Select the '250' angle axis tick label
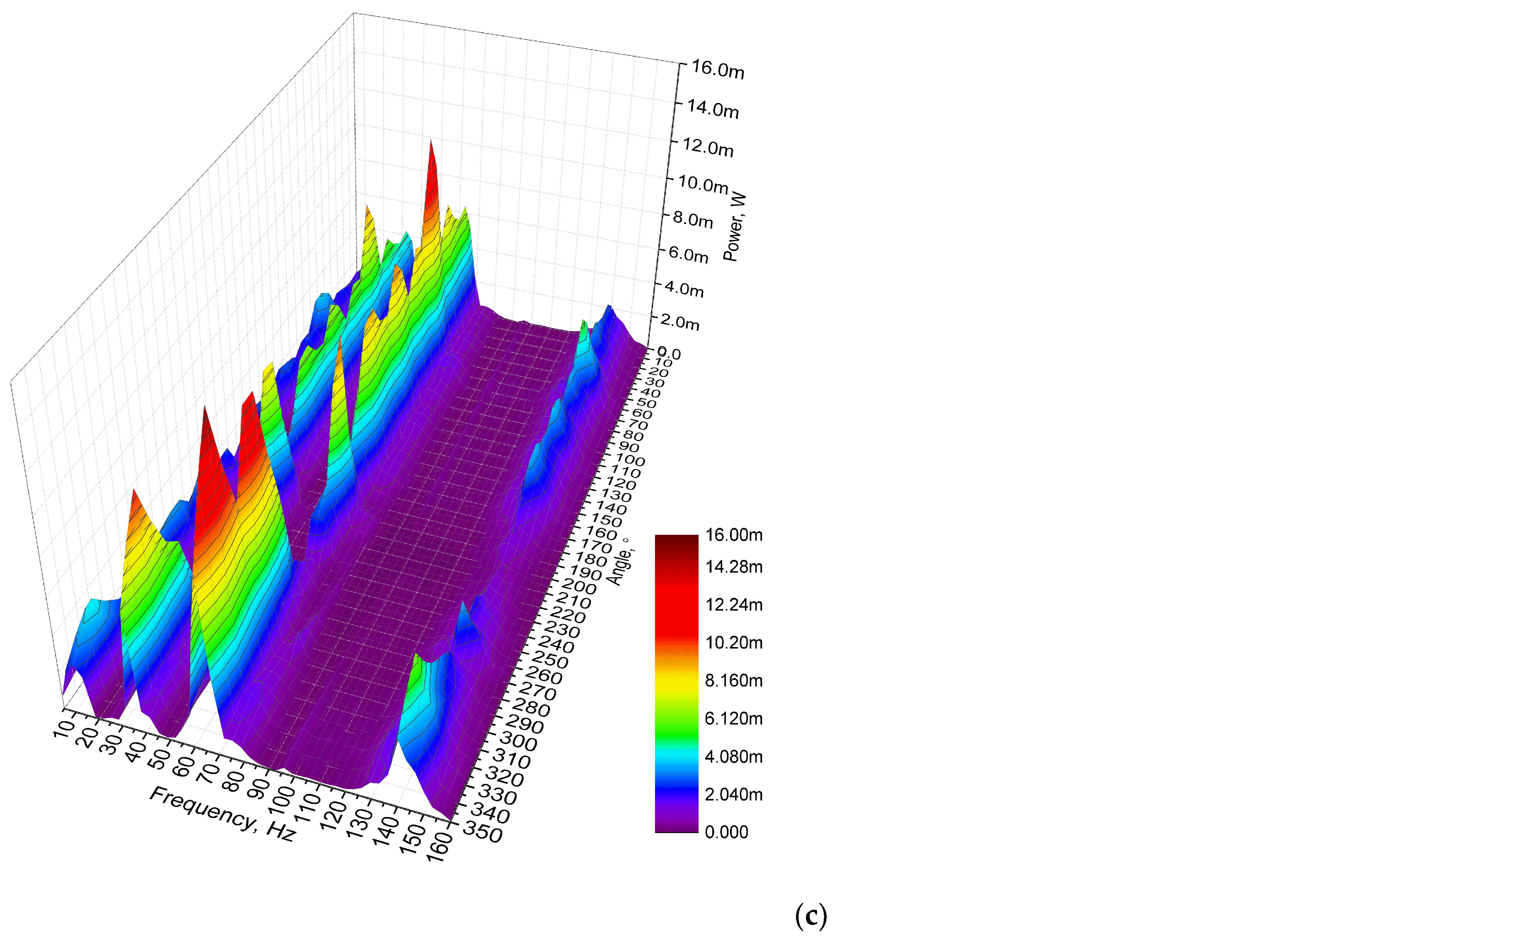The width and height of the screenshot is (1526, 939). (550, 660)
